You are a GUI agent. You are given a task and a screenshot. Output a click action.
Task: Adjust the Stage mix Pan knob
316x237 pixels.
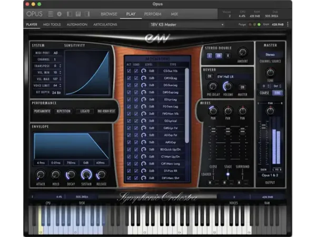point(228,111)
